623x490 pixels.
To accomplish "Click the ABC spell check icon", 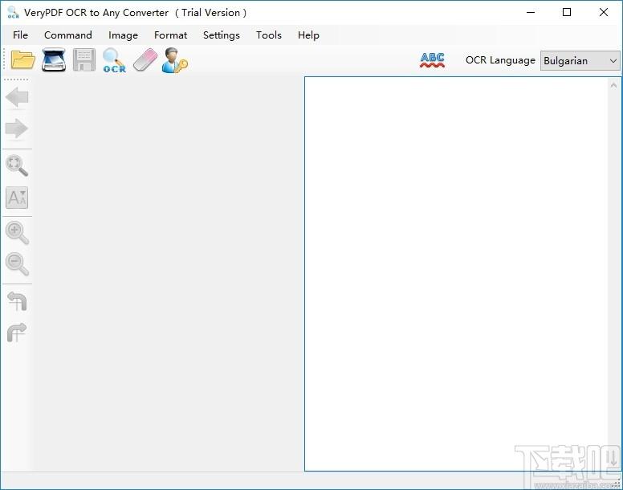I will pos(432,60).
